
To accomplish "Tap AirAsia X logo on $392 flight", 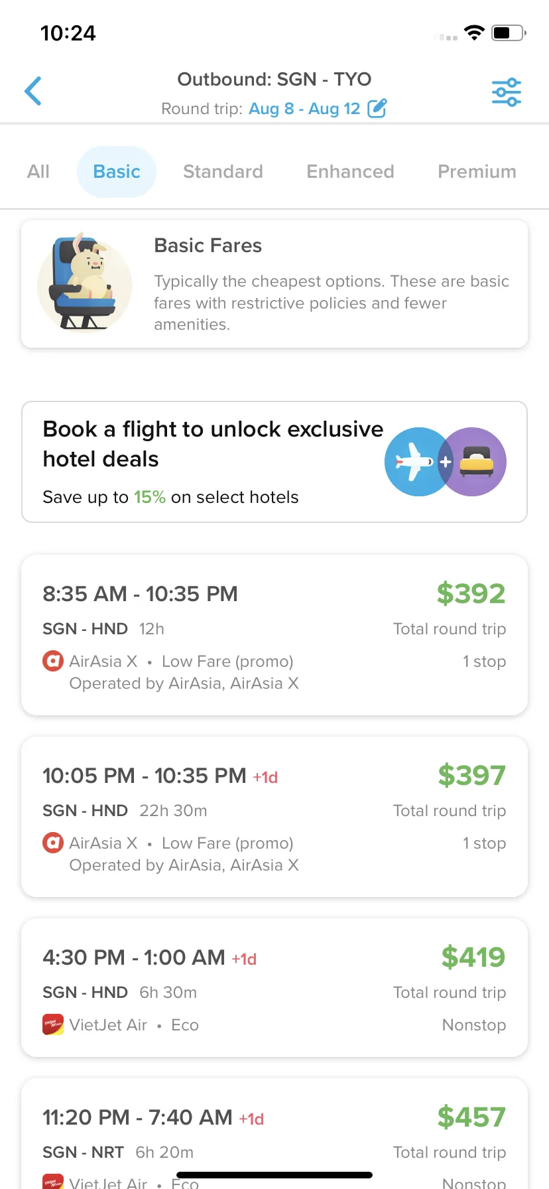I will 53,661.
